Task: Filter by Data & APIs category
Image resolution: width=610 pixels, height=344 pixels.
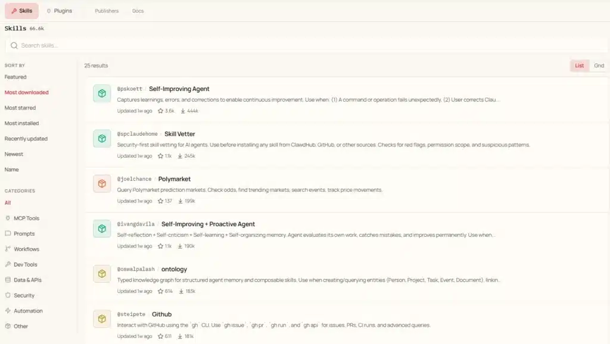Action: [x=23, y=280]
